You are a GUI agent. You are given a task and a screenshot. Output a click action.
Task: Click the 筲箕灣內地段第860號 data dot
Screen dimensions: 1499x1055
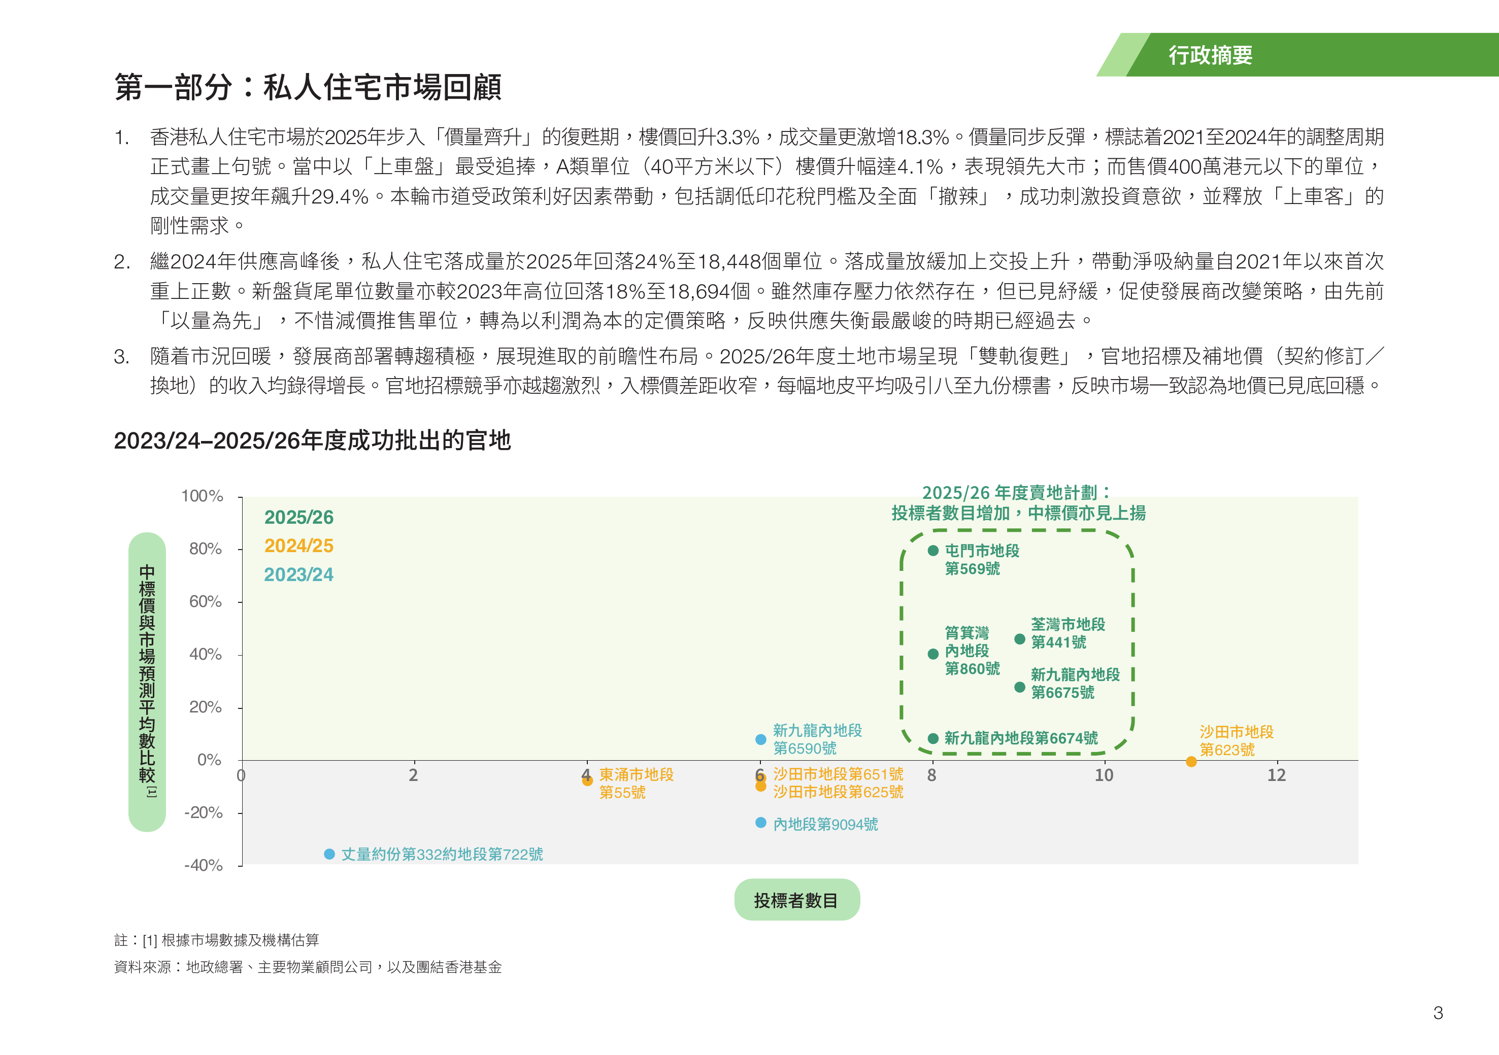coord(933,654)
